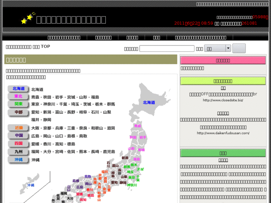
Task: Click 鹿児島 in the 九州 prefecture list
Action: click(x=109, y=152)
